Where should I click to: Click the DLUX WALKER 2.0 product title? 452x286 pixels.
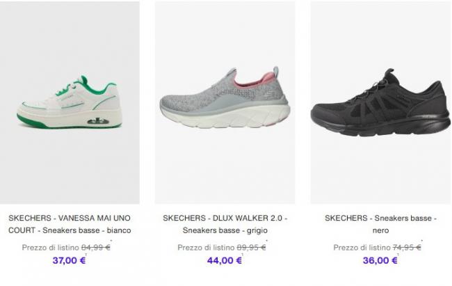coord(225,224)
